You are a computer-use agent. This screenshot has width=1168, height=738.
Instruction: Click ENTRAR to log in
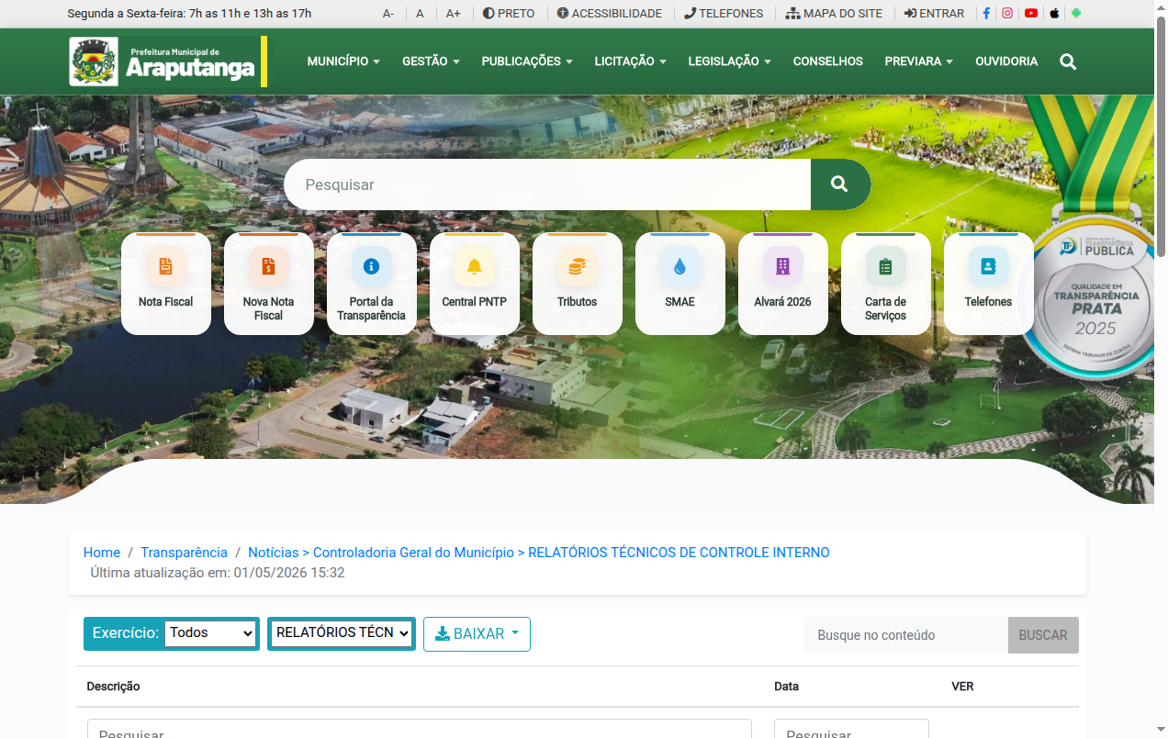point(934,14)
